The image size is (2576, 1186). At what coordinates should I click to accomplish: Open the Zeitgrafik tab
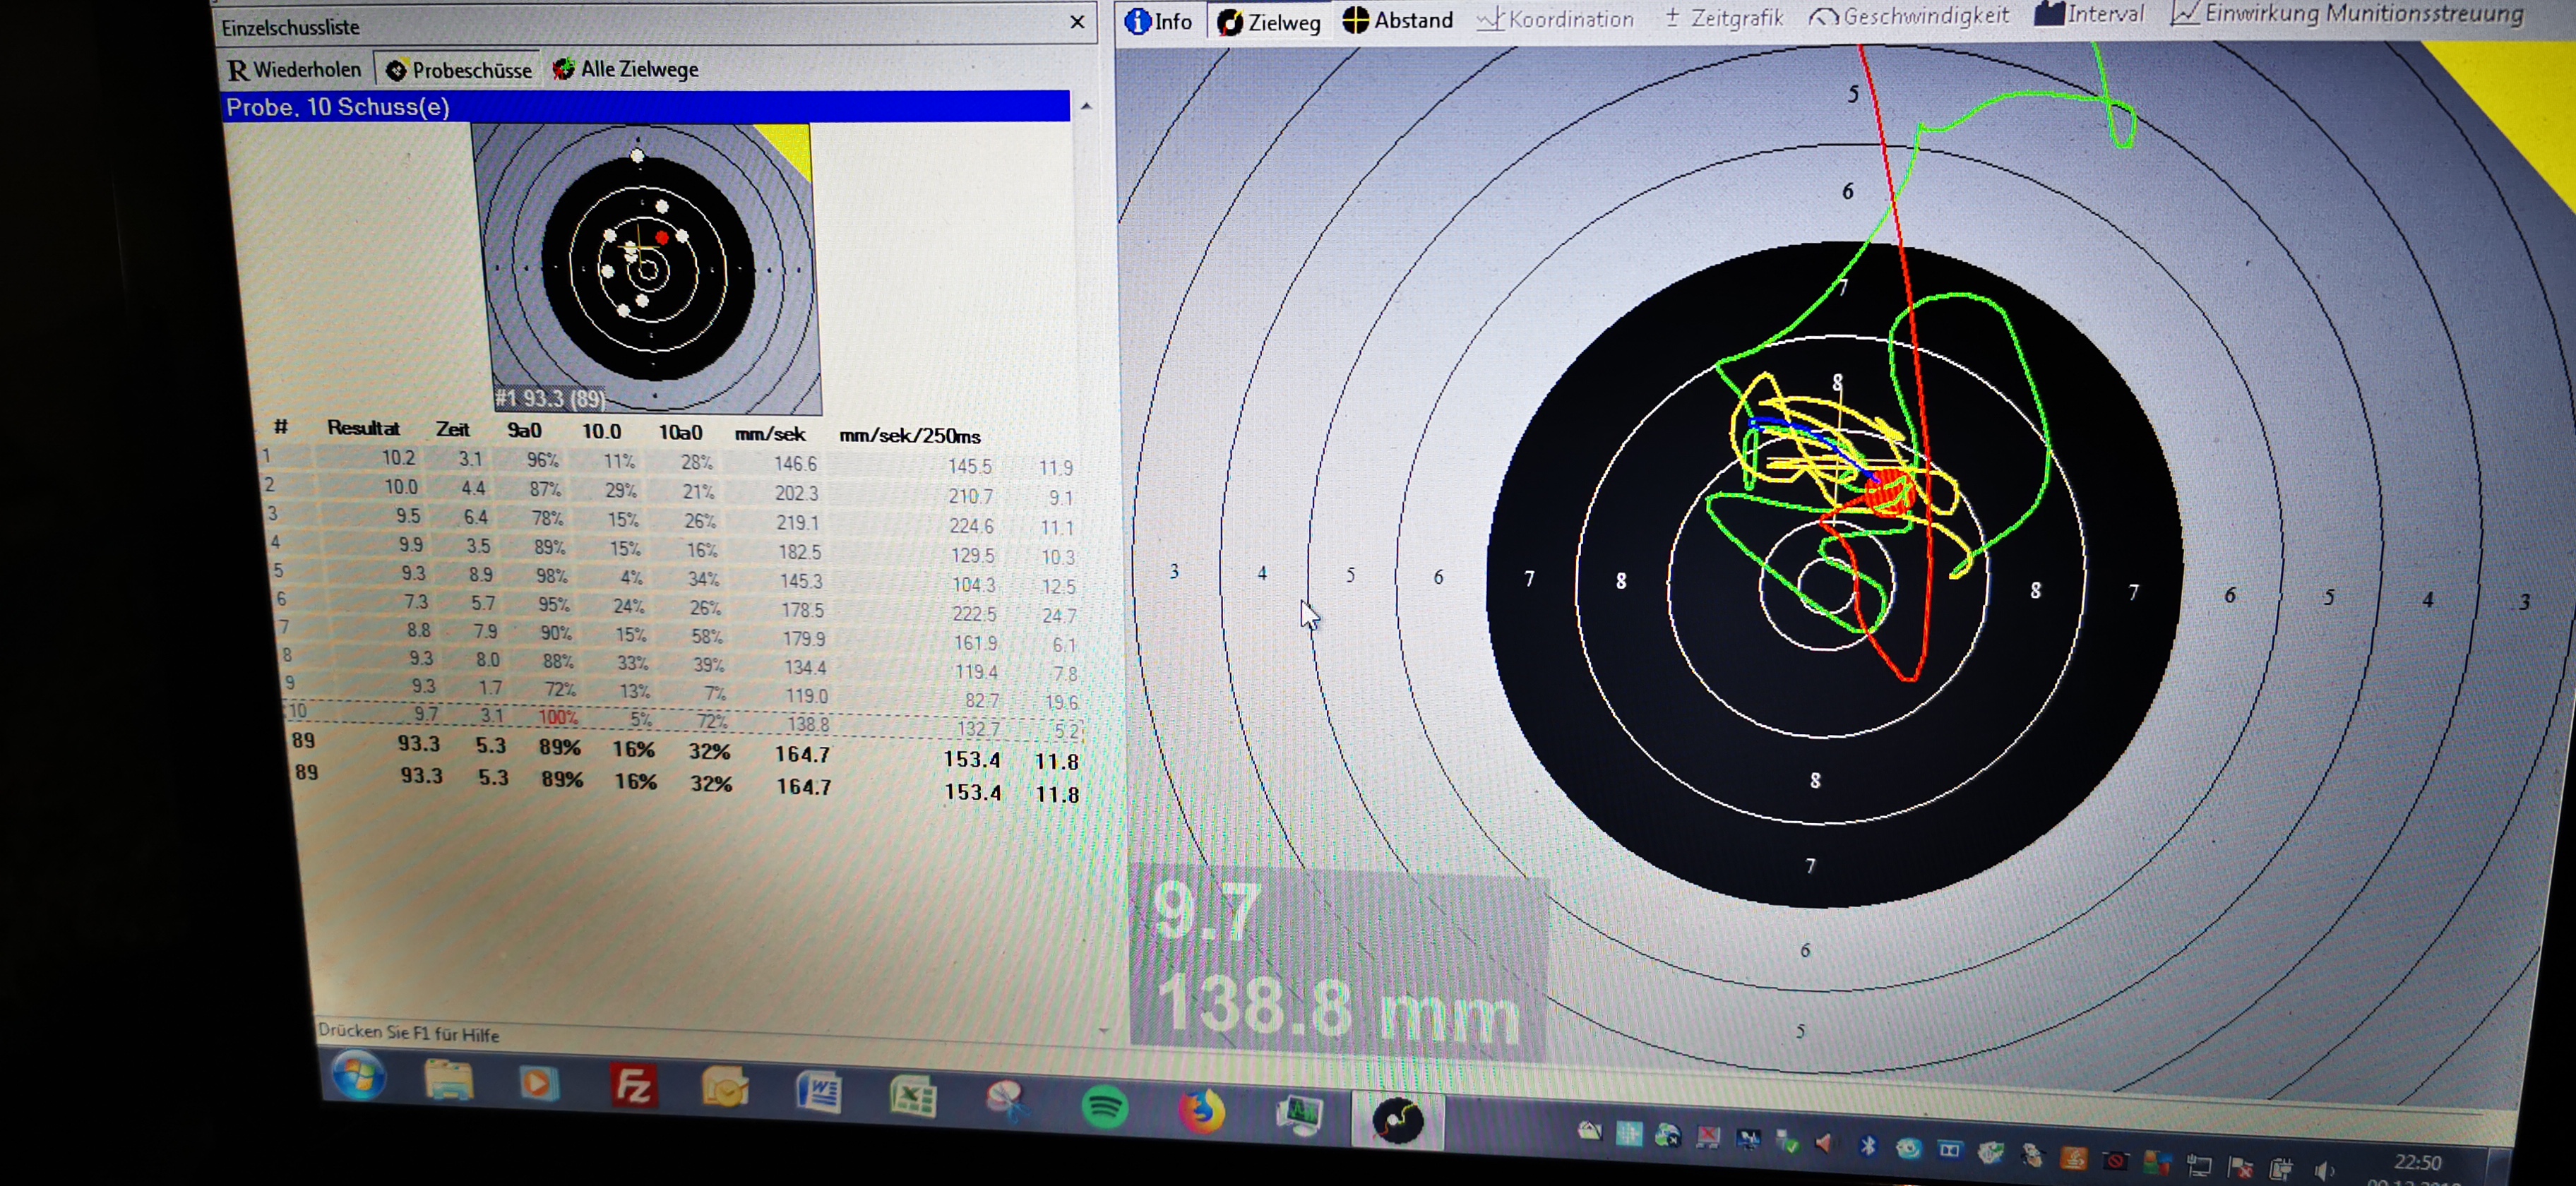(1723, 18)
